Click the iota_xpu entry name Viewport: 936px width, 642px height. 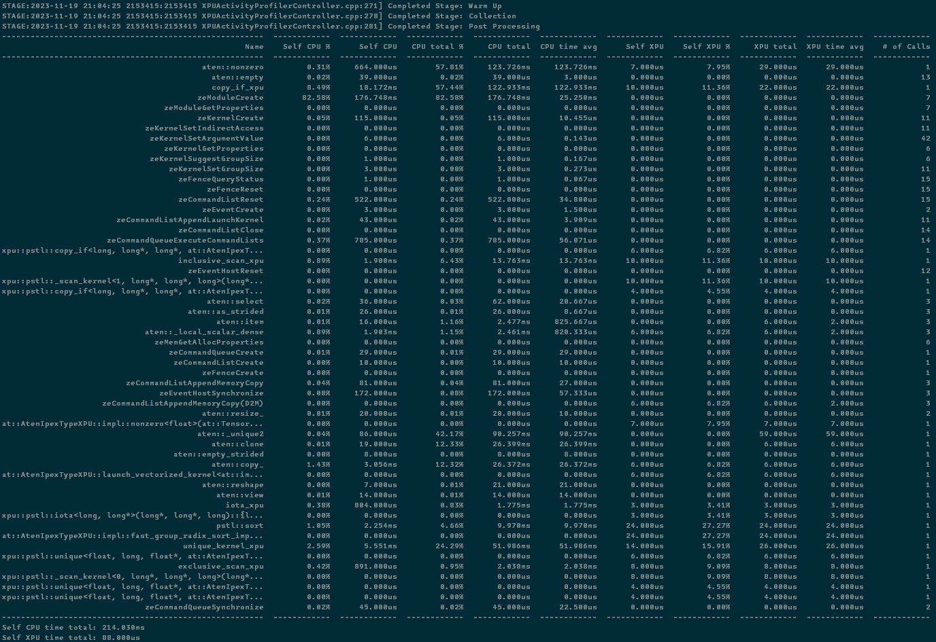point(244,505)
